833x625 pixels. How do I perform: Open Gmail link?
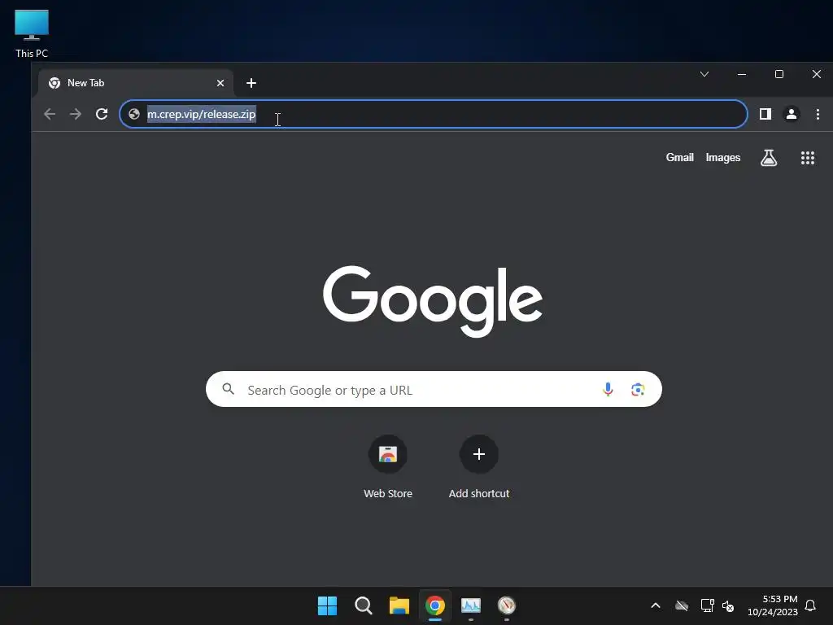679,157
